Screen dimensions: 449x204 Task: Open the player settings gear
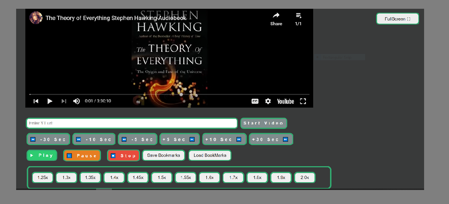tap(268, 101)
